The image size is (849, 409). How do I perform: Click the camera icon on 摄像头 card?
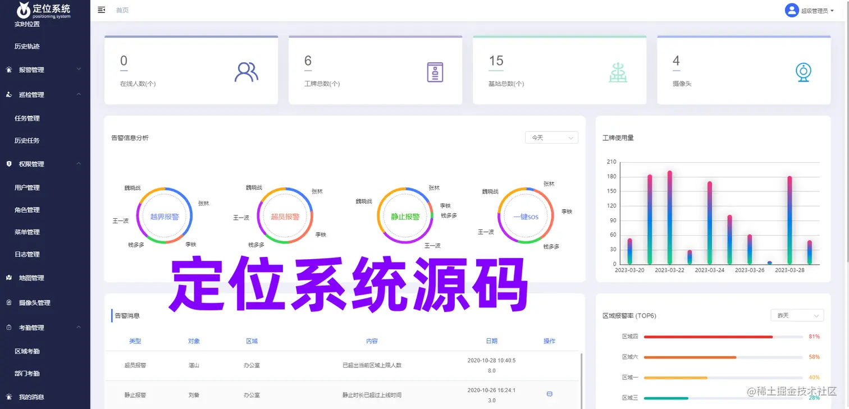[803, 72]
